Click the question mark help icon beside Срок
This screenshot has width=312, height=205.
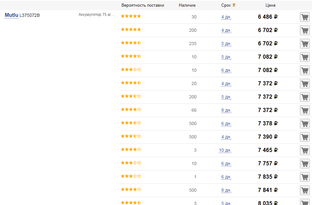click(x=234, y=5)
